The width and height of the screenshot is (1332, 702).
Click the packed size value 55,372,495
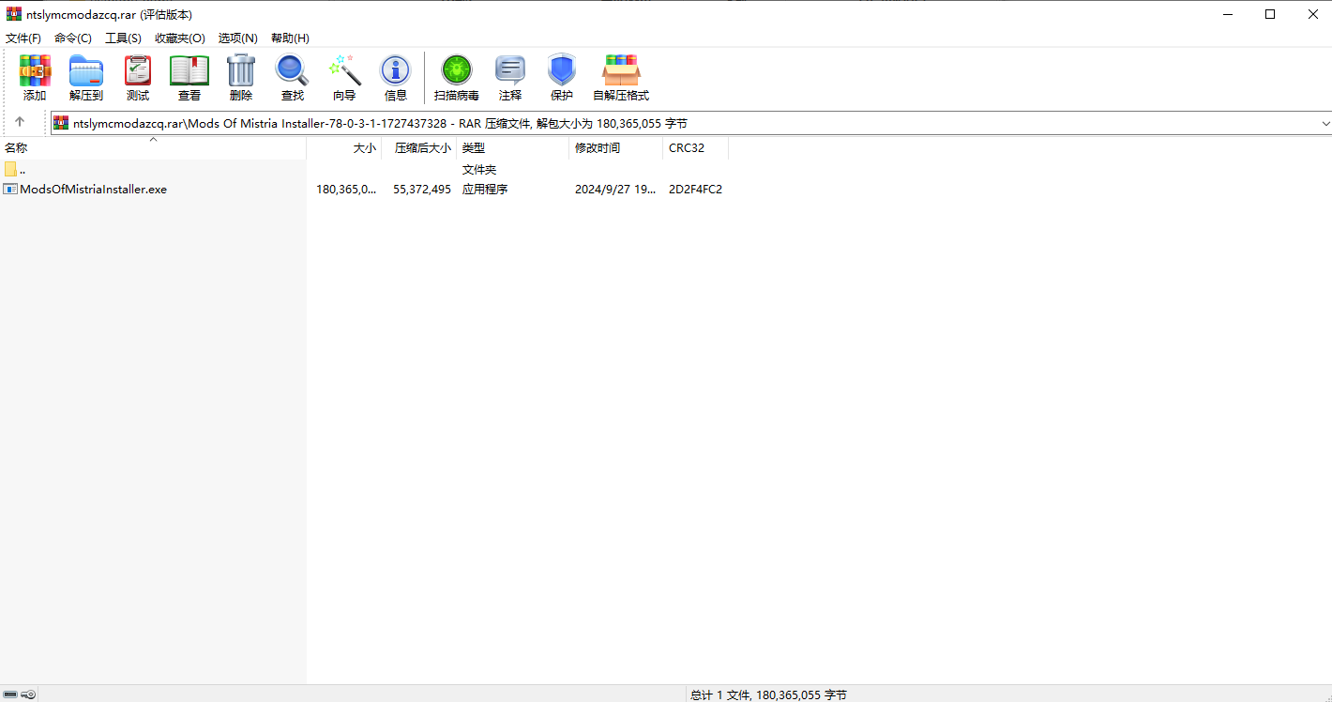coord(422,190)
